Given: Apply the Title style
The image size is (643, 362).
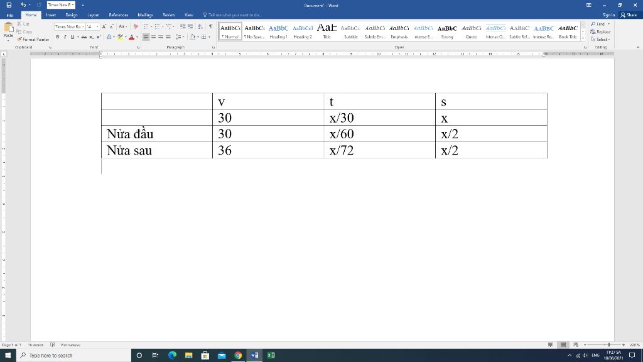Looking at the screenshot, I should point(327,31).
